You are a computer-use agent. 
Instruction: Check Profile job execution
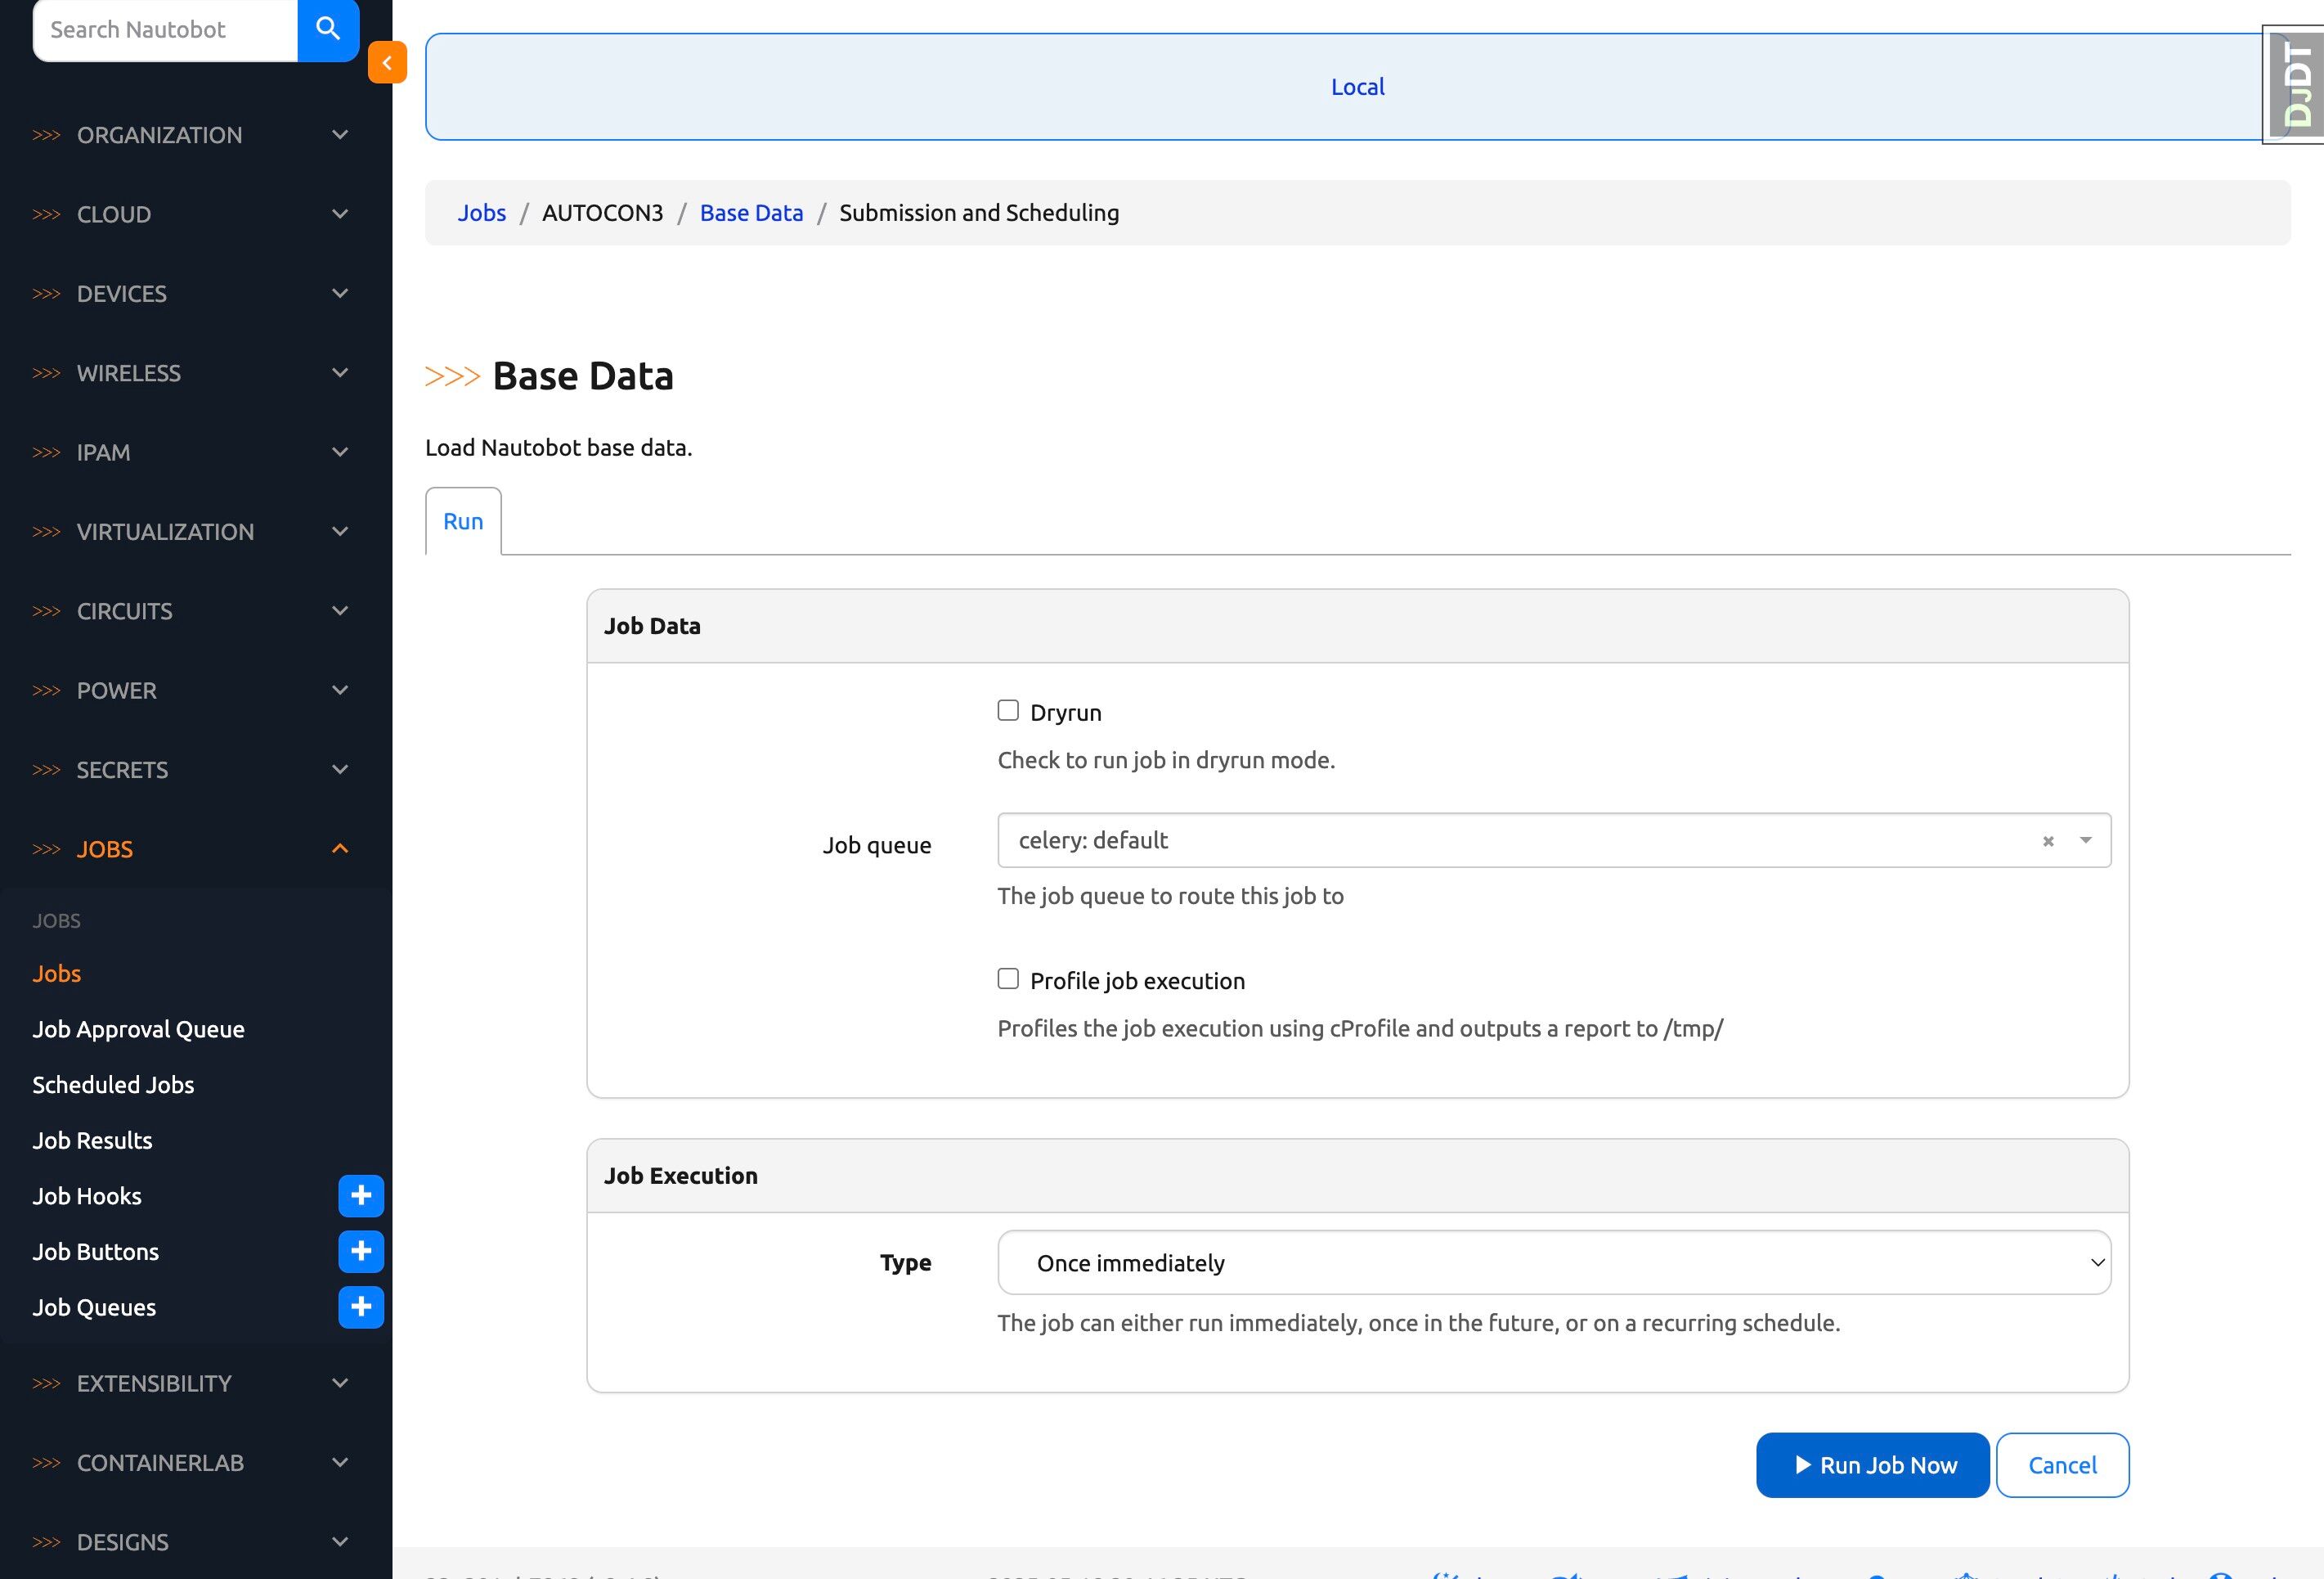point(1008,978)
